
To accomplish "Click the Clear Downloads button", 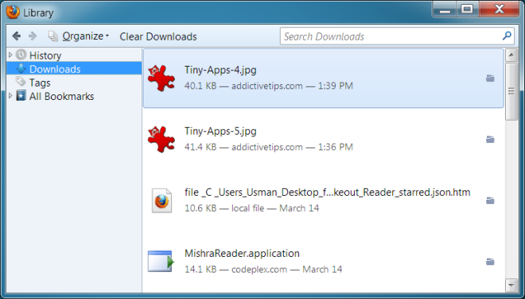I will (x=158, y=36).
